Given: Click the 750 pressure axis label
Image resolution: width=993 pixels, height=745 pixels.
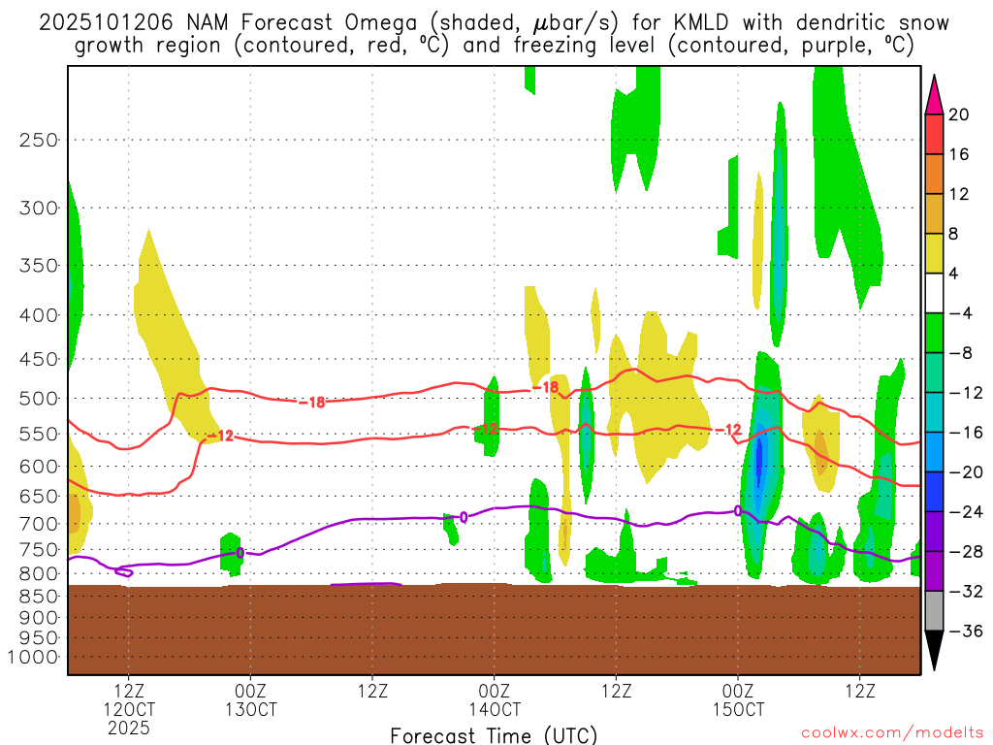Looking at the screenshot, I should tap(39, 550).
